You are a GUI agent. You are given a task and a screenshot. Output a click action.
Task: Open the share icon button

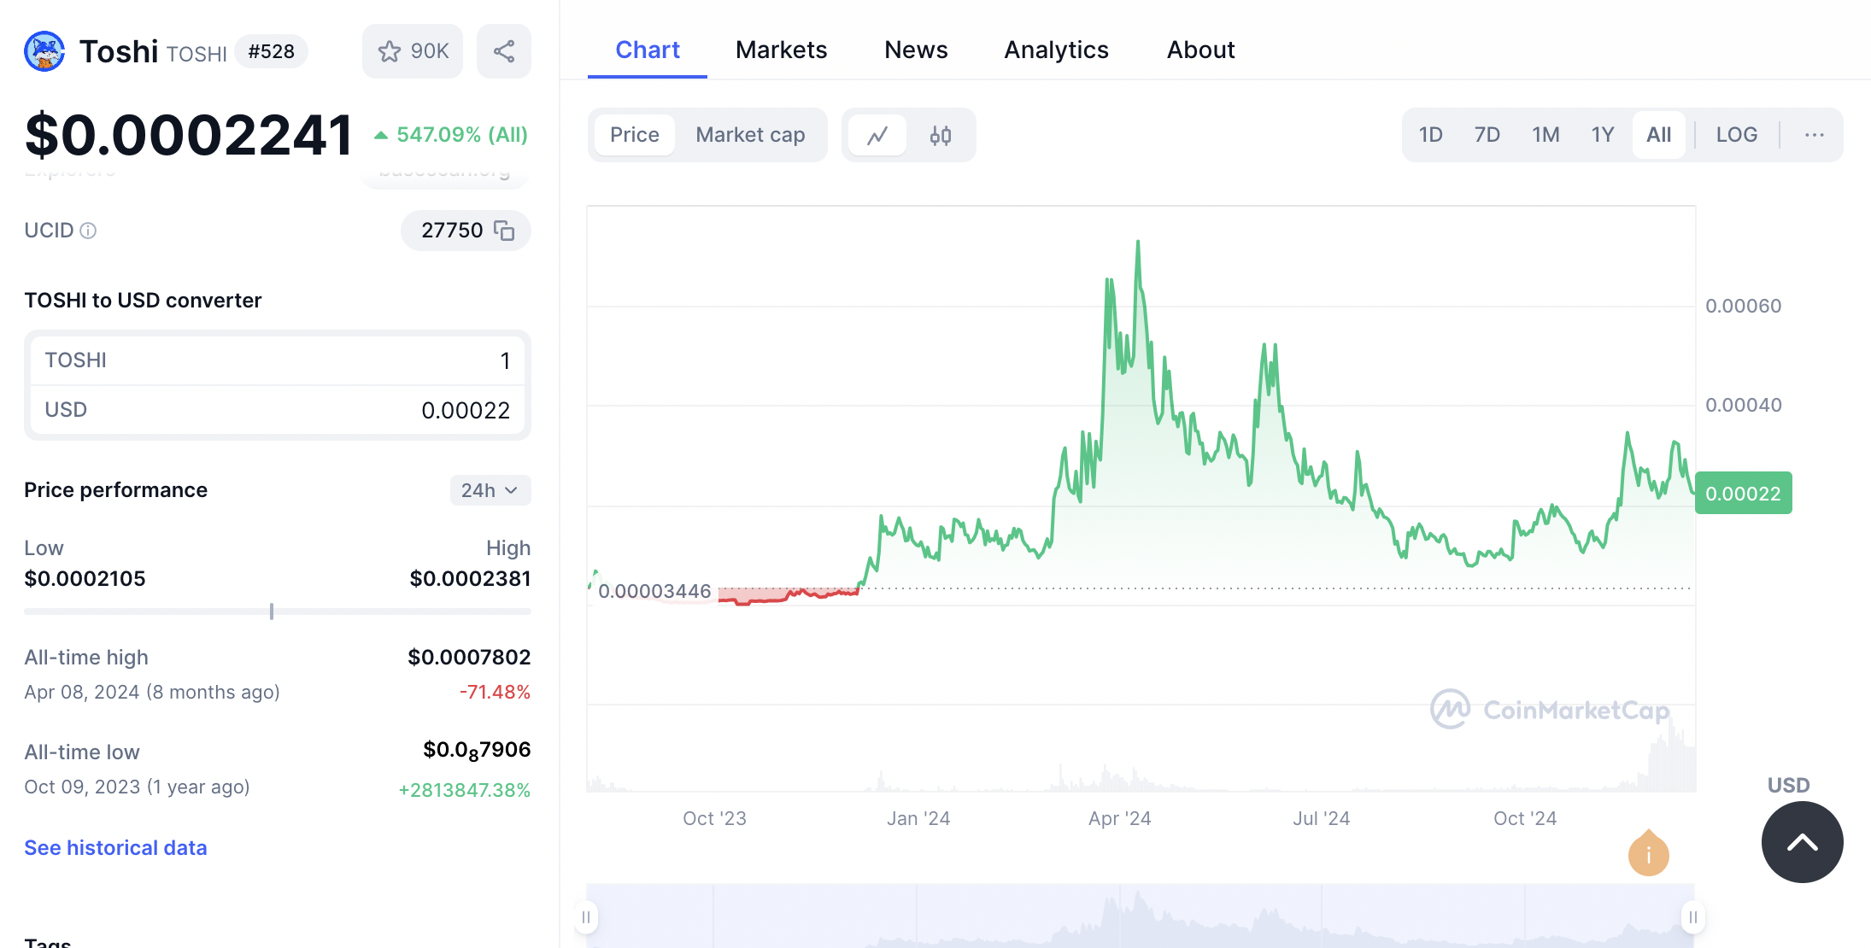[x=504, y=51]
